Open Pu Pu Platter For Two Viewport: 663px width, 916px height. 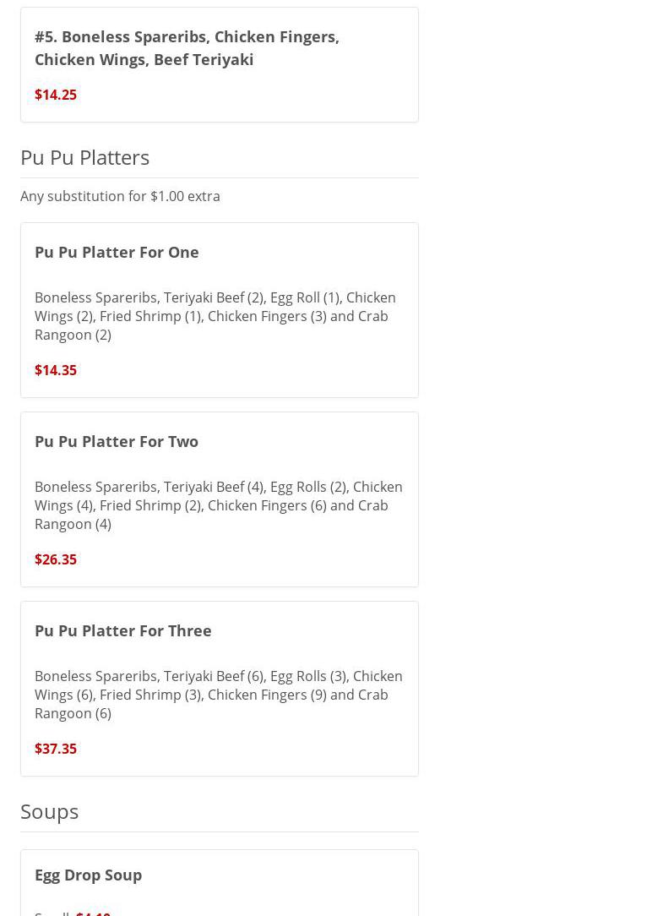pos(117,441)
